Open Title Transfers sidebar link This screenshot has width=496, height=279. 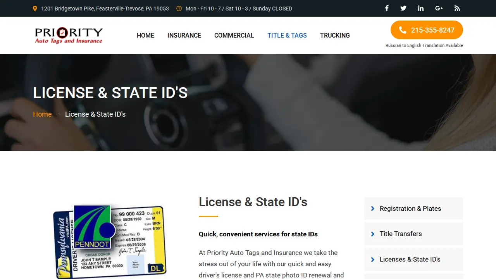413,234
